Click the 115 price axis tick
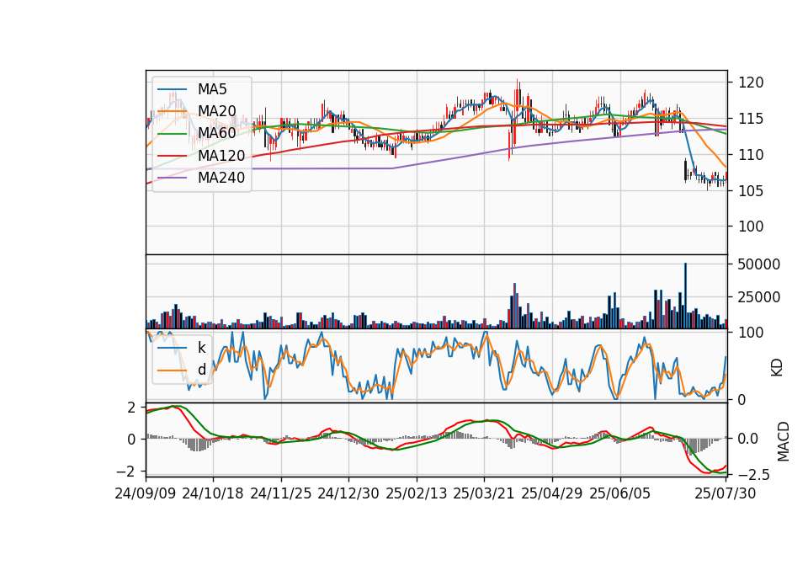 click(x=751, y=119)
